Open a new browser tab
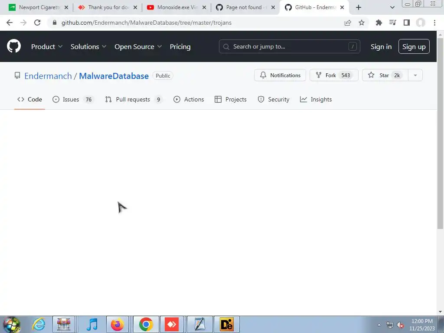The height and width of the screenshot is (333, 444). (359, 7)
